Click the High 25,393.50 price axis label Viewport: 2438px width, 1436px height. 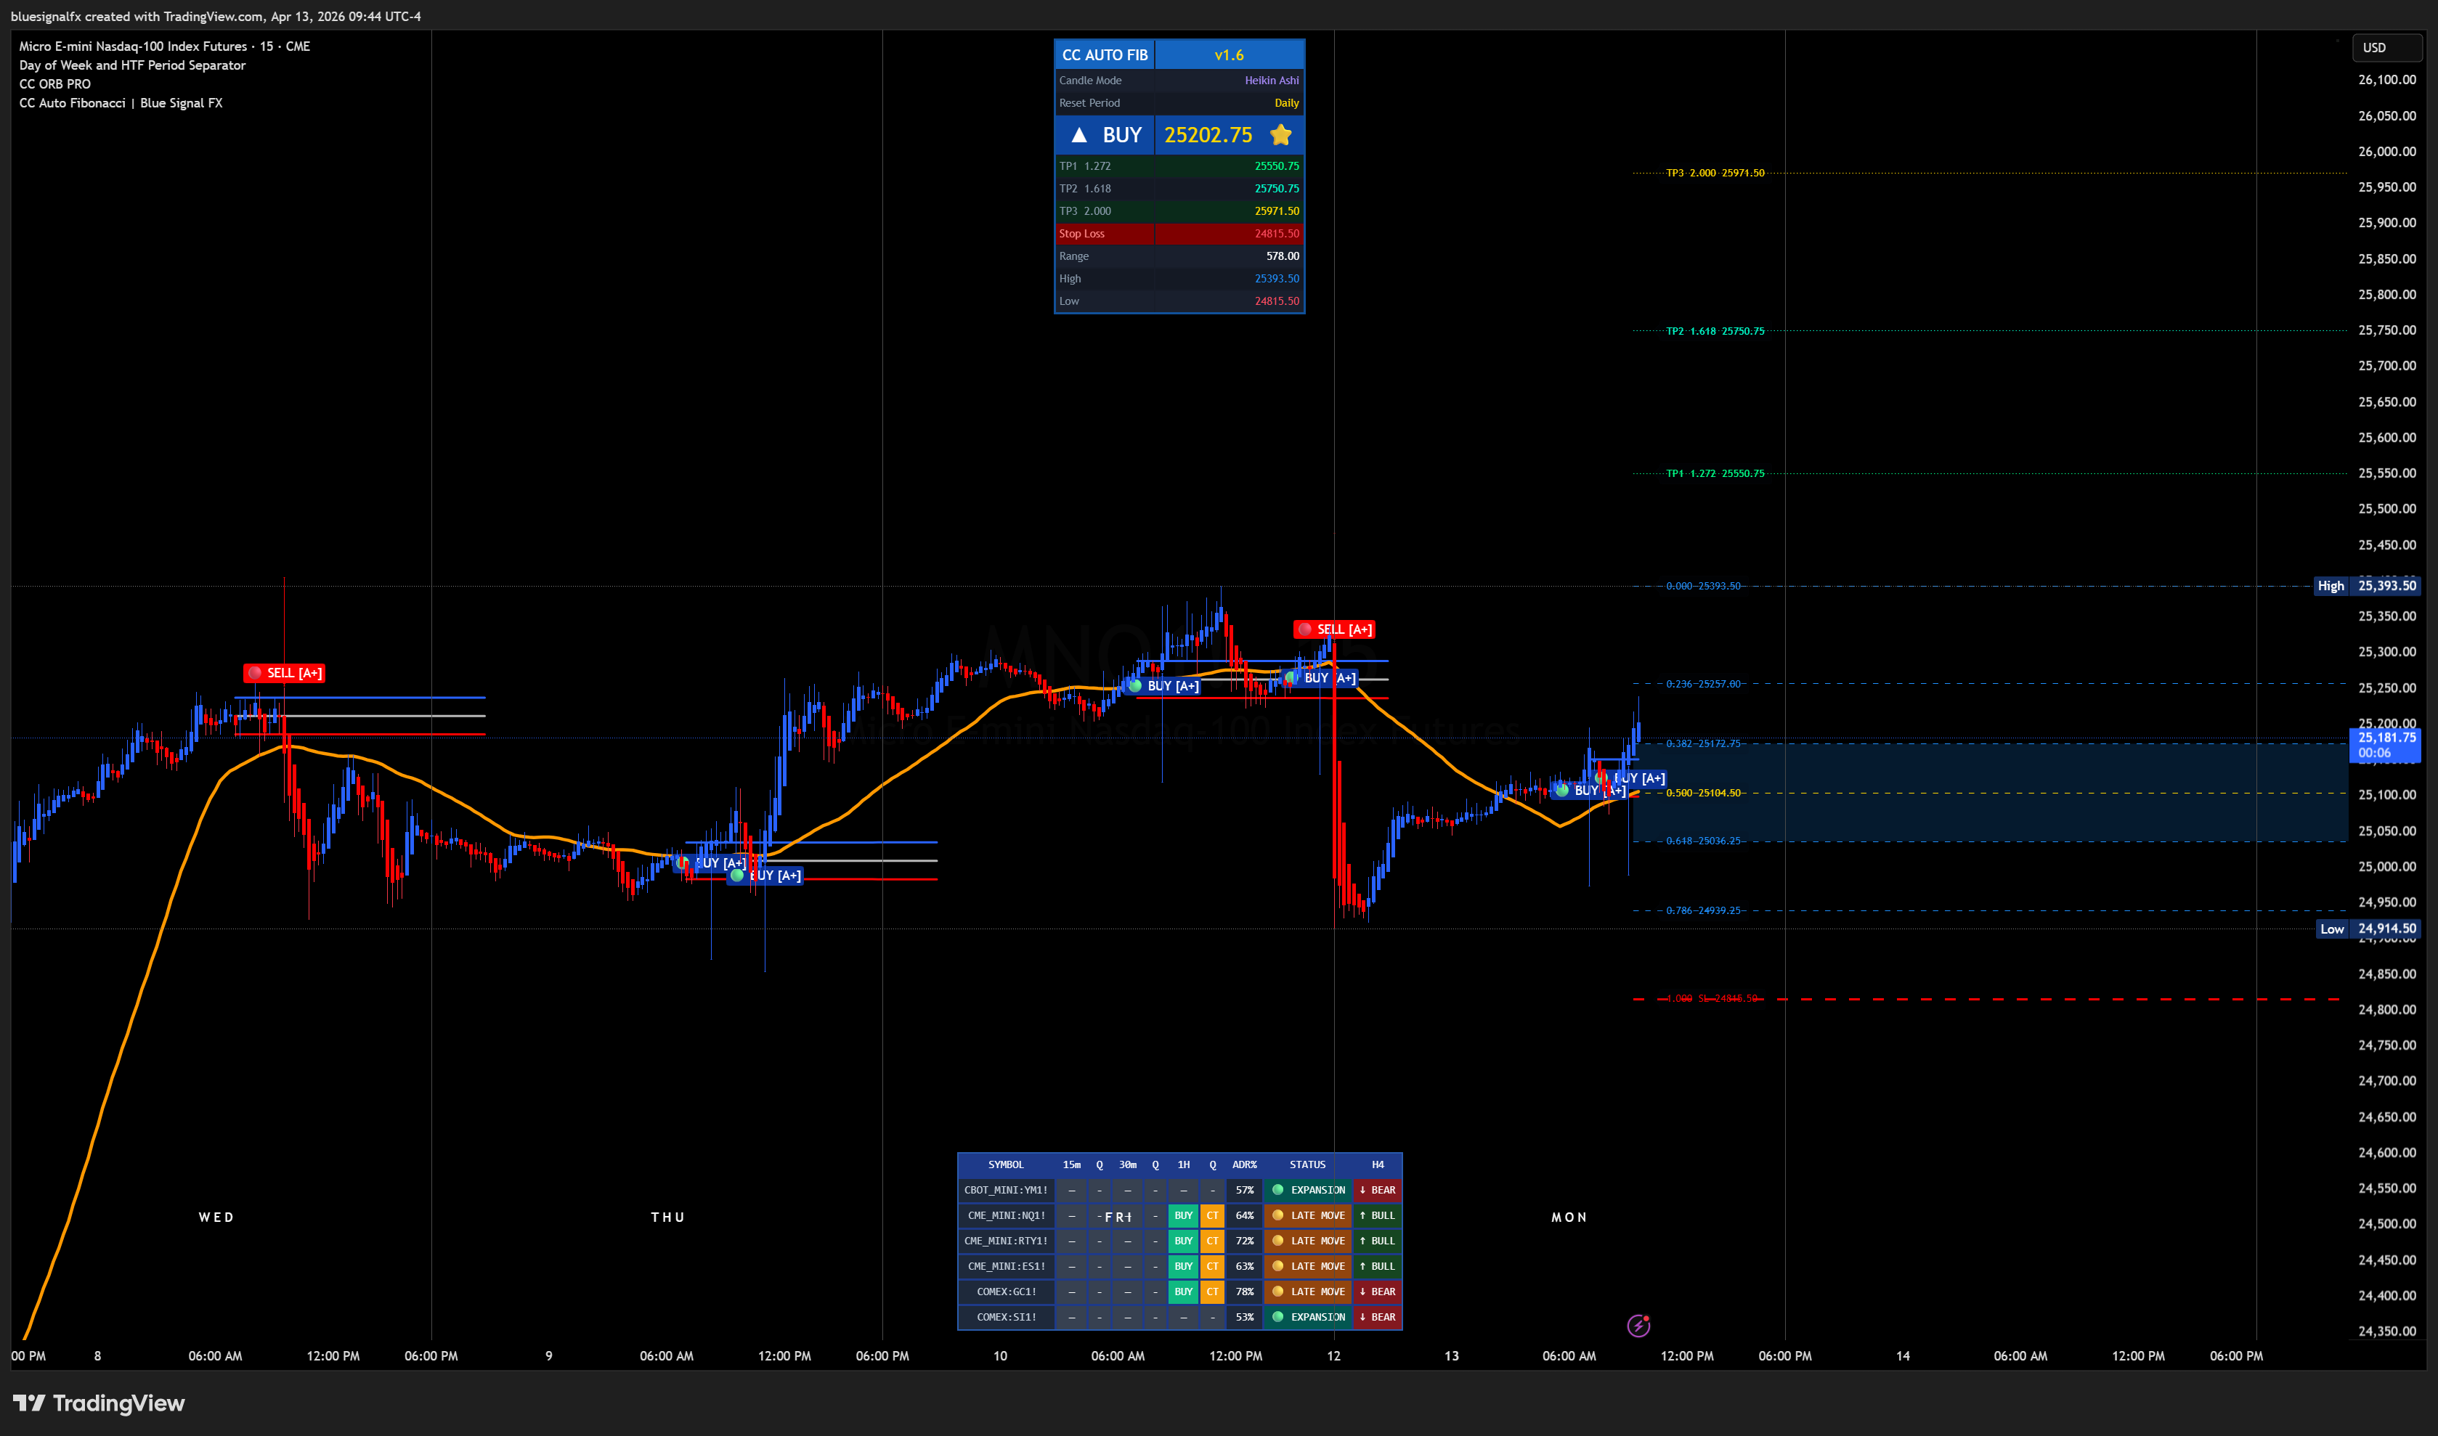click(x=2366, y=587)
